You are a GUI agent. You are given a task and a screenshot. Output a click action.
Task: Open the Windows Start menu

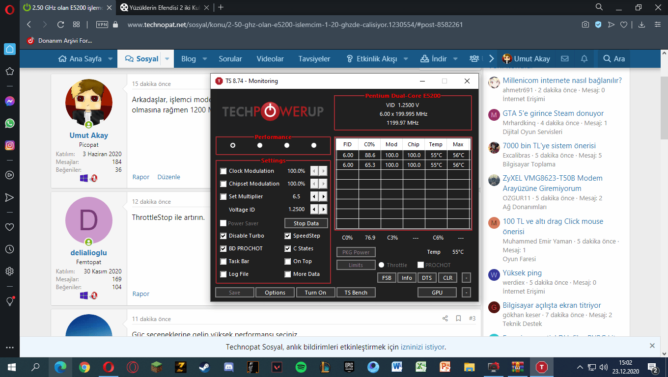12,367
